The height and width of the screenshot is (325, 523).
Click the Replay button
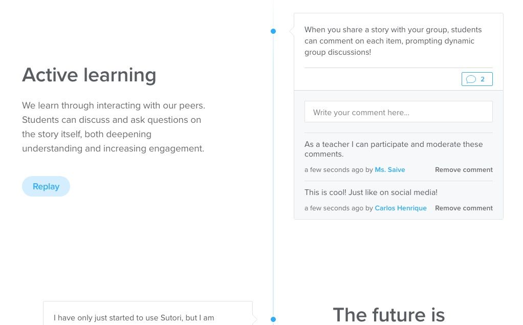point(46,186)
